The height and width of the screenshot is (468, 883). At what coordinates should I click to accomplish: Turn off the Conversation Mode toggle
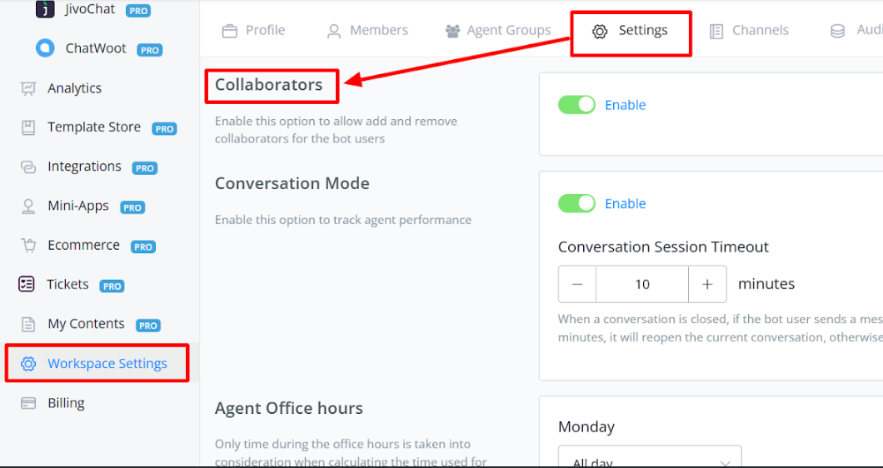coord(576,204)
